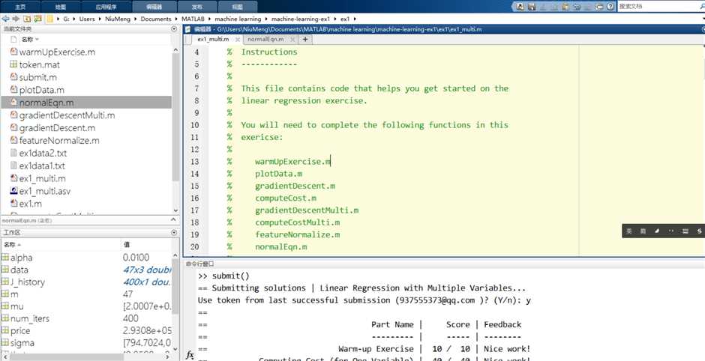Viewport: 705px width, 361px height.
Task: Click the warmUpExercise.m file icon
Action: click(x=13, y=52)
